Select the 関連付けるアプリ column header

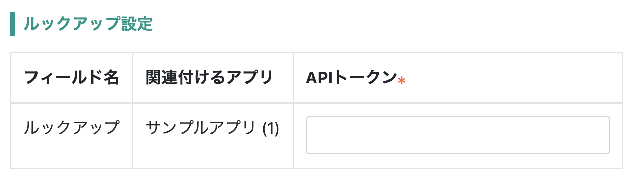click(x=209, y=77)
